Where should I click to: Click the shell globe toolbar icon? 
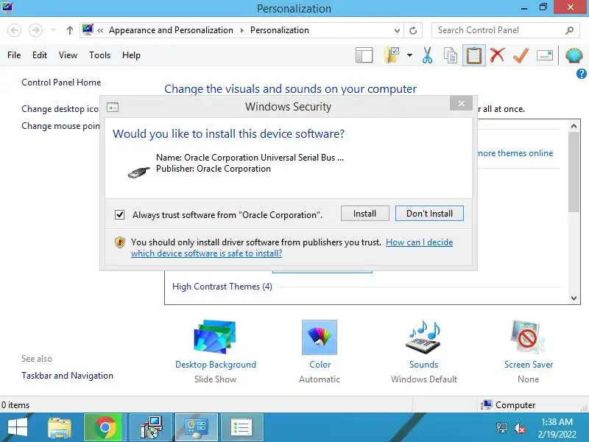[574, 56]
